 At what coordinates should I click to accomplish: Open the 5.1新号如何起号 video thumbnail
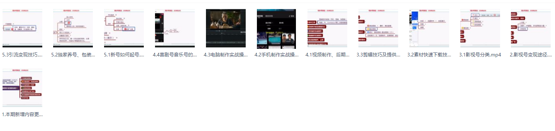point(124,28)
